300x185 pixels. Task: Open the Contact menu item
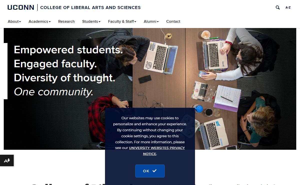coord(173,21)
